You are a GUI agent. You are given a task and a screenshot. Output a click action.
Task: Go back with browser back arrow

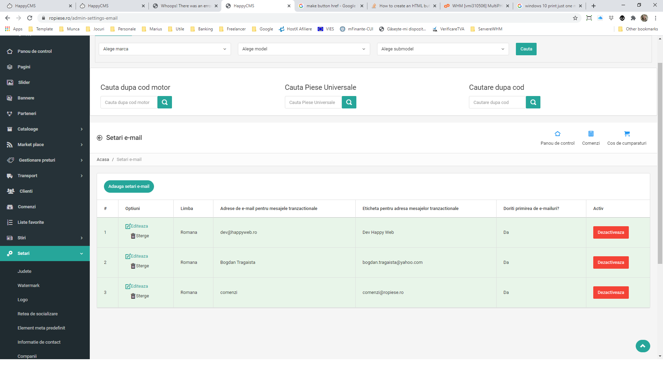point(8,18)
